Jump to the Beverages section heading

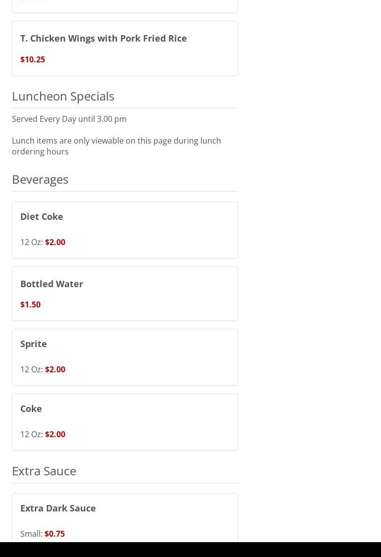click(40, 179)
